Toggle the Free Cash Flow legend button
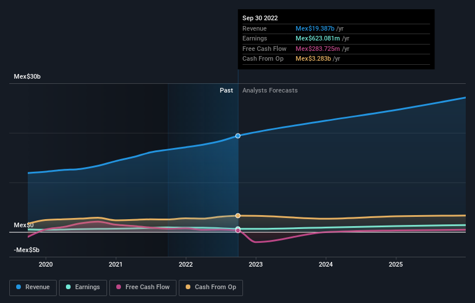Screen dimensions: 475x303 pyautogui.click(x=143, y=287)
